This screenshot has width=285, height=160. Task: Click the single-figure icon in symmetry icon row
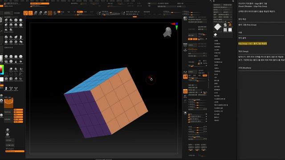6,88
